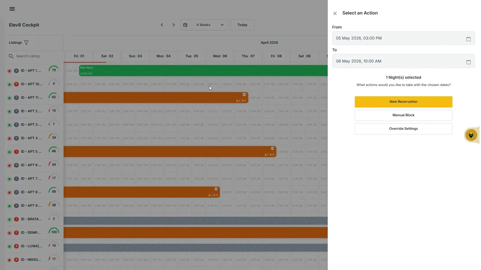The width and height of the screenshot is (481, 270).
Task: Click the To date field
Action: [x=403, y=61]
